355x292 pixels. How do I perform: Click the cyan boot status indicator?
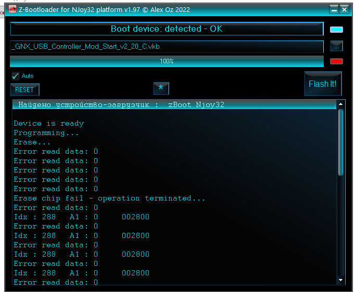(x=336, y=30)
